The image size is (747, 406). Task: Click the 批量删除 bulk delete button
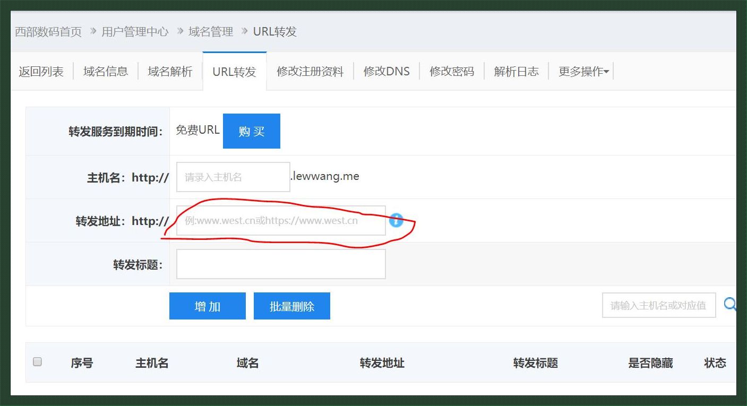coord(291,305)
